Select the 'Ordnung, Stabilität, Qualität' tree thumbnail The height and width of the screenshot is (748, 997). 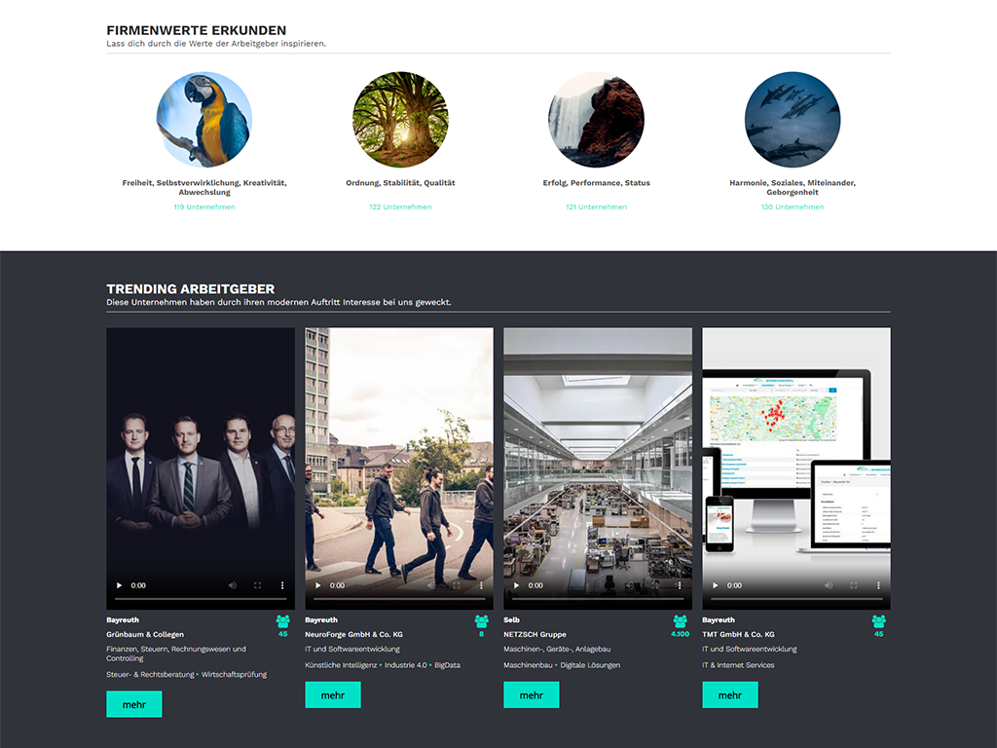[x=400, y=120]
